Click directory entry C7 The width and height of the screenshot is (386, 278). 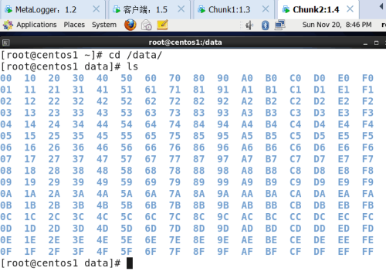click(296, 159)
